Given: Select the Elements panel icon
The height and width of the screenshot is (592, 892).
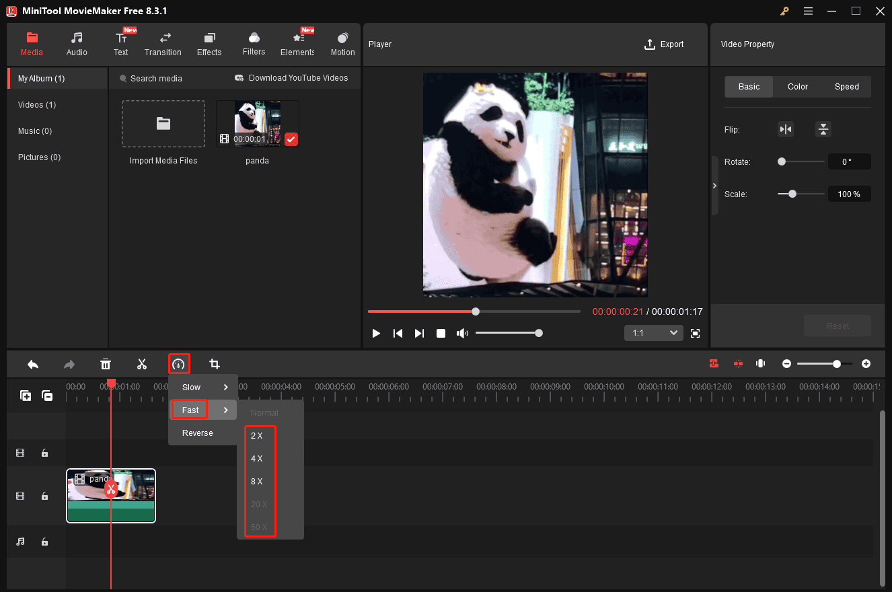Looking at the screenshot, I should coord(297,44).
